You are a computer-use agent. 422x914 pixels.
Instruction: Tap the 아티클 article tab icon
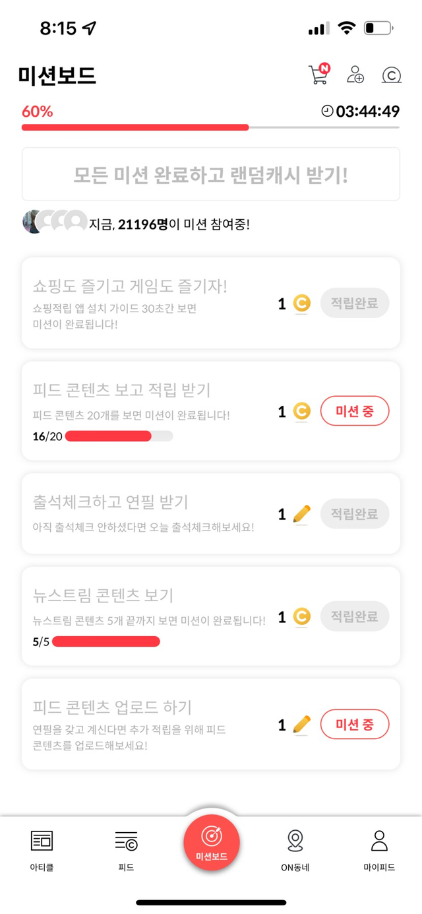pos(42,841)
